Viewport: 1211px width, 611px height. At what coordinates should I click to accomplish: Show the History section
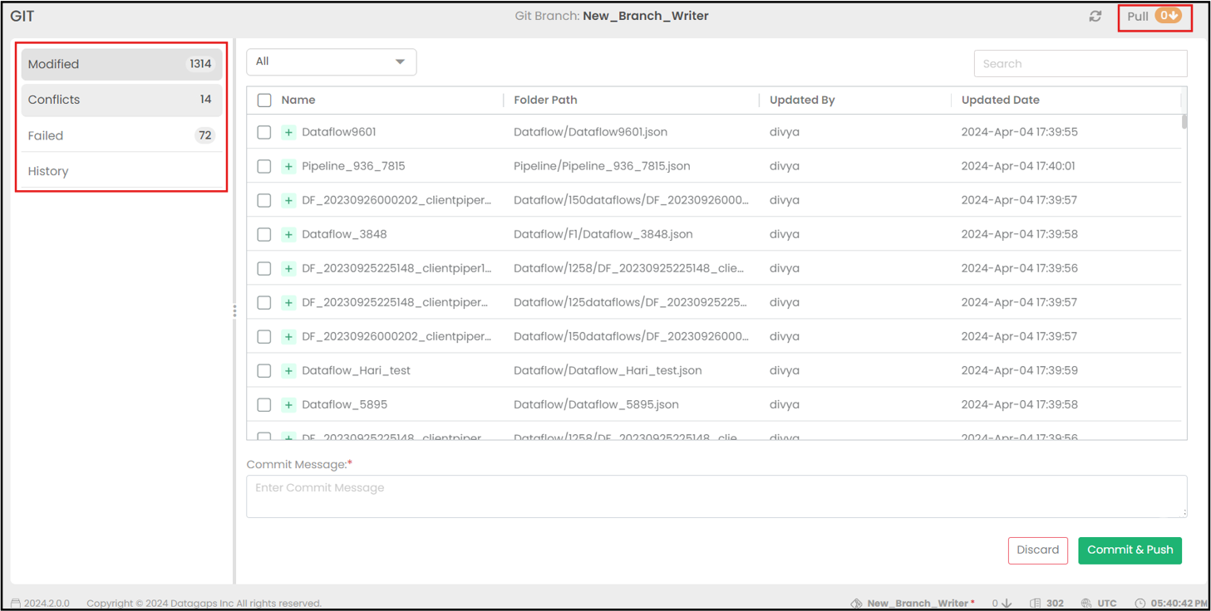pos(121,171)
